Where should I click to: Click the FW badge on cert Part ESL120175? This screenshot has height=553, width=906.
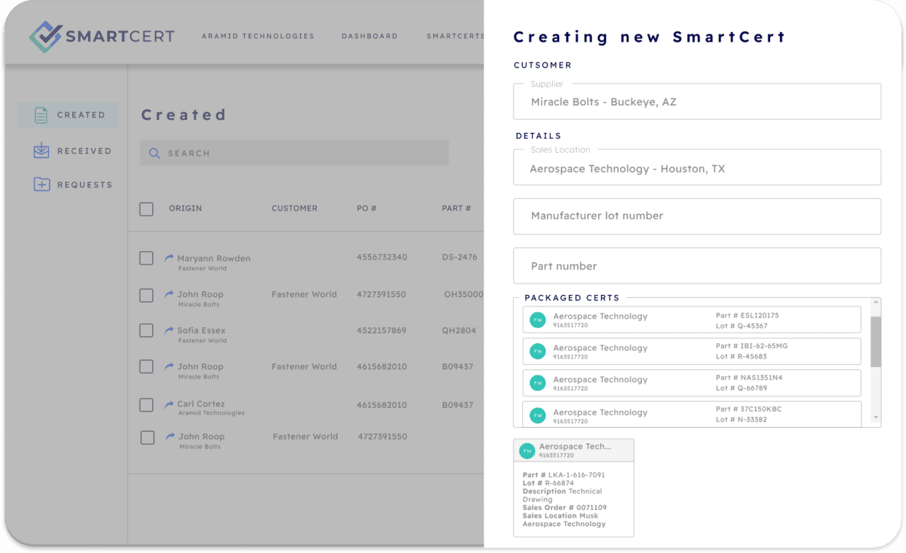click(537, 320)
